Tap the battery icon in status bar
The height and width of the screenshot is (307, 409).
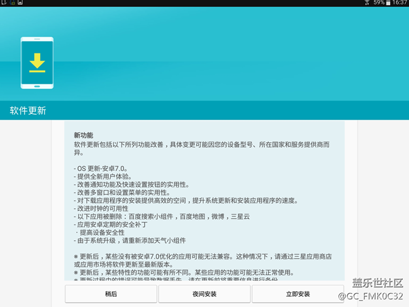[x=388, y=3]
